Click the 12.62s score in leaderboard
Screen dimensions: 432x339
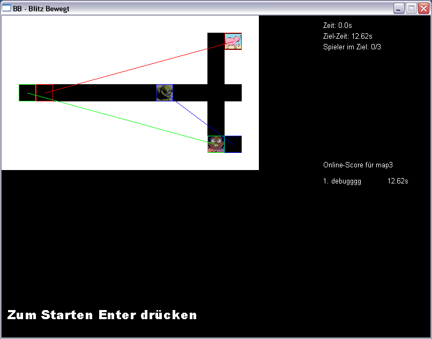tap(398, 181)
